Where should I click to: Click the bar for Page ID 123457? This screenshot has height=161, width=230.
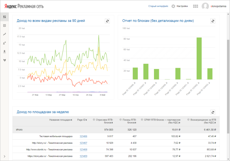146,72
